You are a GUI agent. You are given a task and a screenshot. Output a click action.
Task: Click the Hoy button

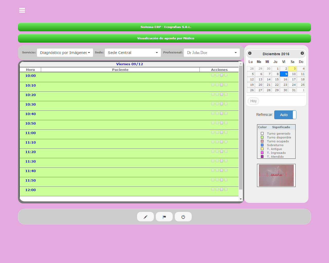click(x=253, y=101)
